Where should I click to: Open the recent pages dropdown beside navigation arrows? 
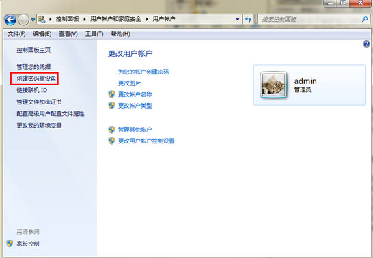33,20
